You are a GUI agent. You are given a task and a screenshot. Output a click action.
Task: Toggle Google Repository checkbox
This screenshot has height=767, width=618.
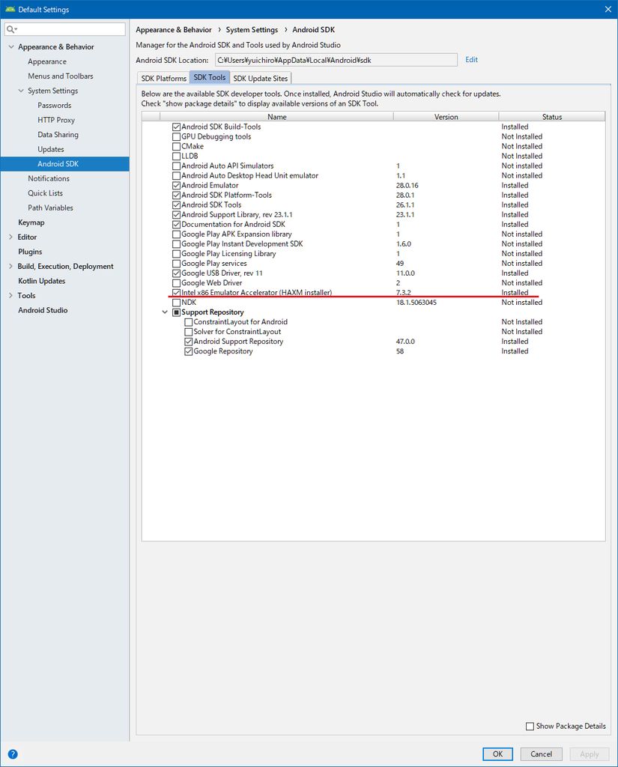click(x=188, y=352)
